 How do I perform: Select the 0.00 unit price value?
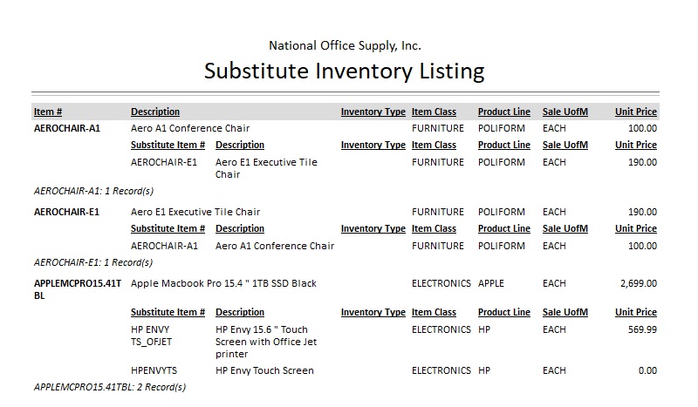647,370
